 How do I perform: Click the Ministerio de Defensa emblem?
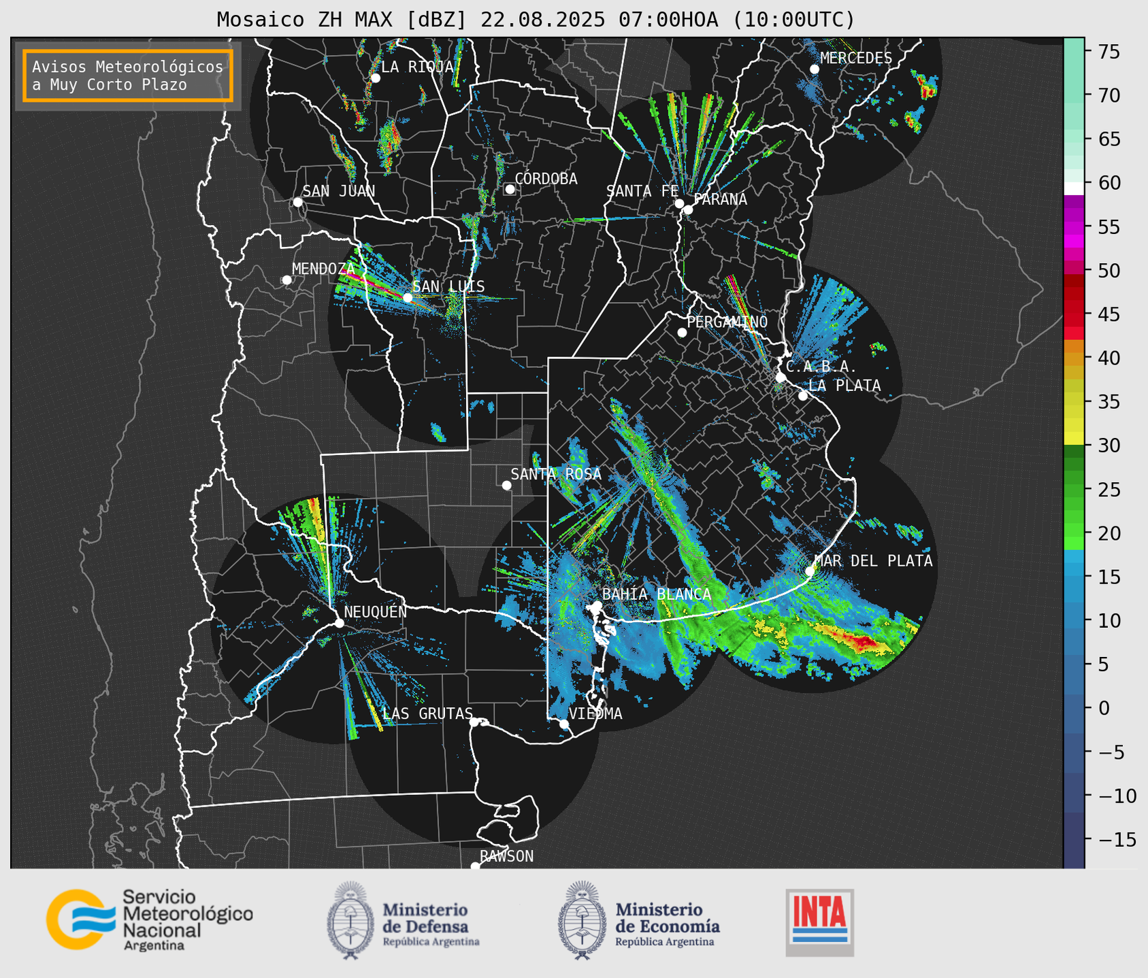pos(350,920)
